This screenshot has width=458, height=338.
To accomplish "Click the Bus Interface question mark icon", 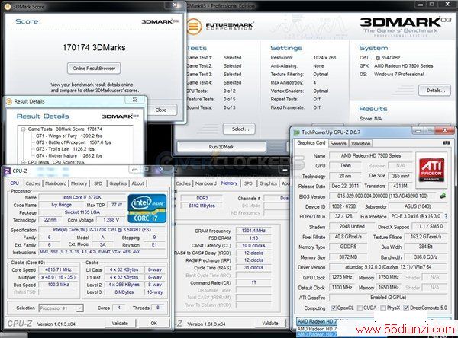I will coord(446,216).
